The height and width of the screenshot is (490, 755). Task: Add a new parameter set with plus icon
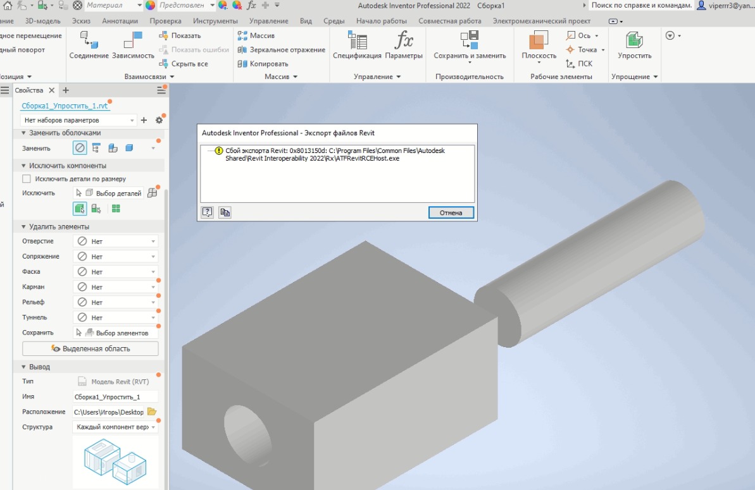pos(144,120)
